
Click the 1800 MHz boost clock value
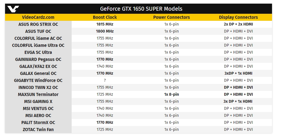[x=105, y=31]
